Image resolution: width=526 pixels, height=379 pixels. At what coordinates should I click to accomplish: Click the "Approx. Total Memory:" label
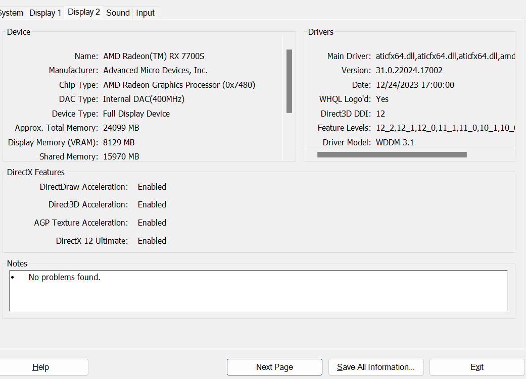[x=57, y=128]
